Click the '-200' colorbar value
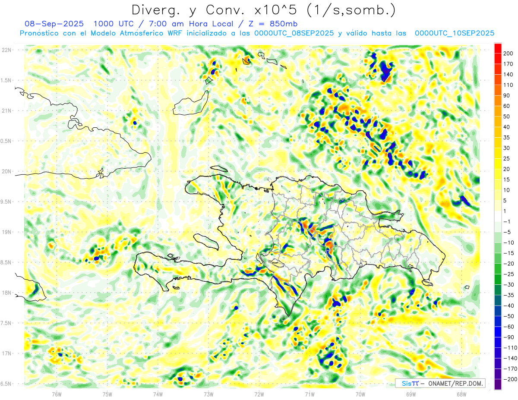Screen dimensions: 518x400 pyautogui.click(x=510, y=379)
